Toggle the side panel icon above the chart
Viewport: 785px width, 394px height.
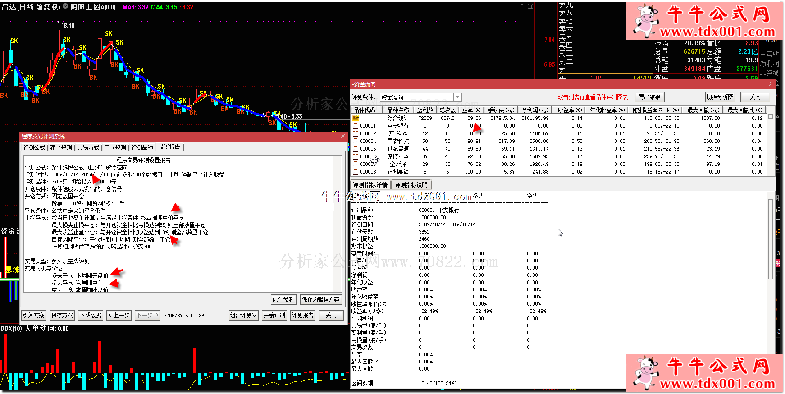point(530,6)
